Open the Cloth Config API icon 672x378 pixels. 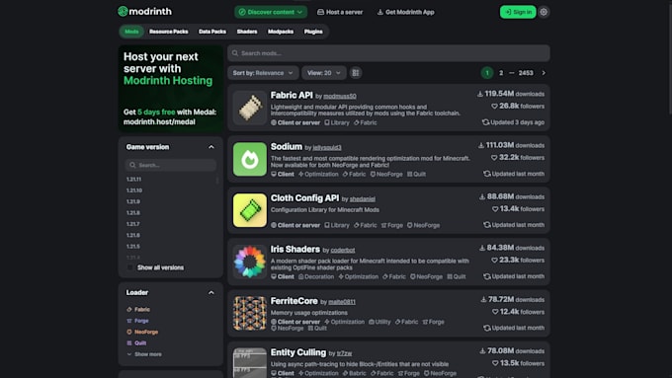(x=250, y=210)
